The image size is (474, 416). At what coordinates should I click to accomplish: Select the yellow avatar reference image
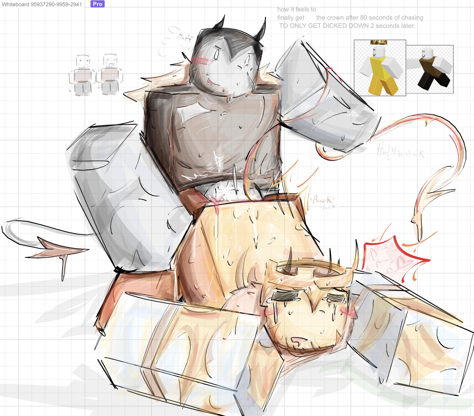(x=380, y=68)
